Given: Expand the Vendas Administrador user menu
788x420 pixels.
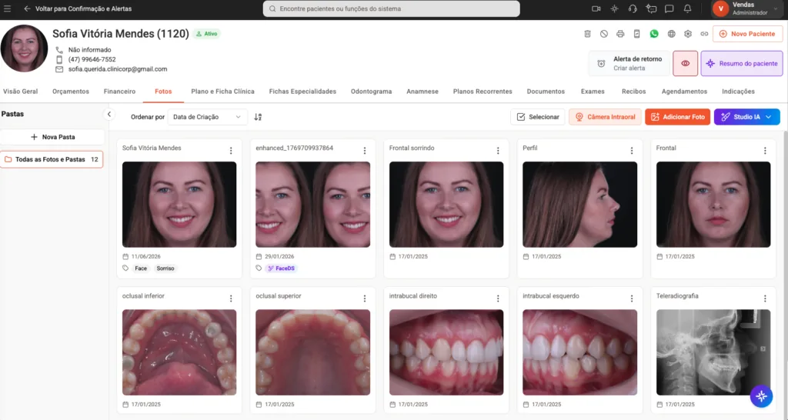Looking at the screenshot, I should coord(746,8).
